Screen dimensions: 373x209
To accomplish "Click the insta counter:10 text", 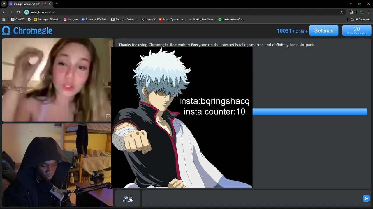I will pyautogui.click(x=214, y=111).
